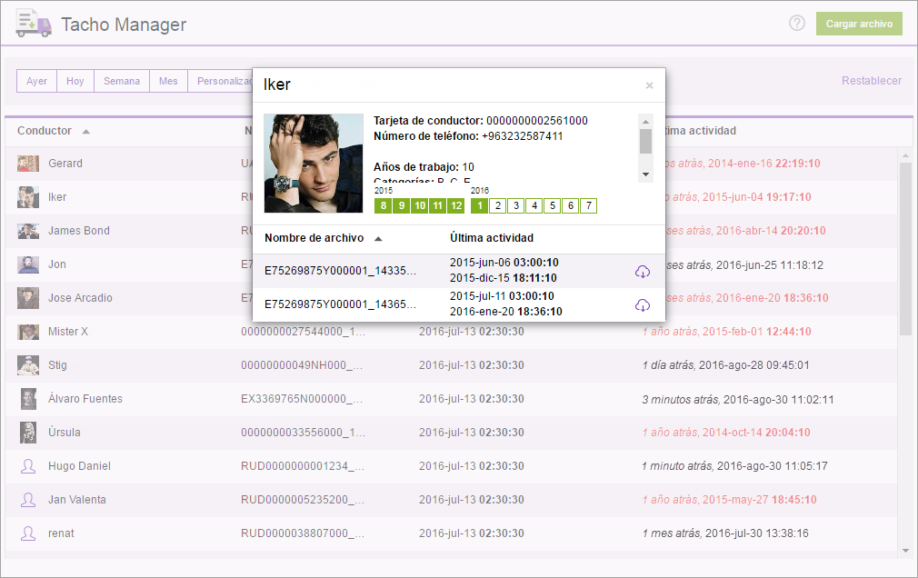Sort drivers by Conductor column arrow
Viewport: 918px width, 578px height.
tap(86, 131)
